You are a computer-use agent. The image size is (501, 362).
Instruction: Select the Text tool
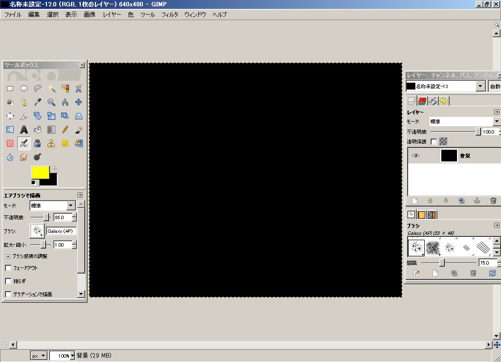[x=24, y=130]
